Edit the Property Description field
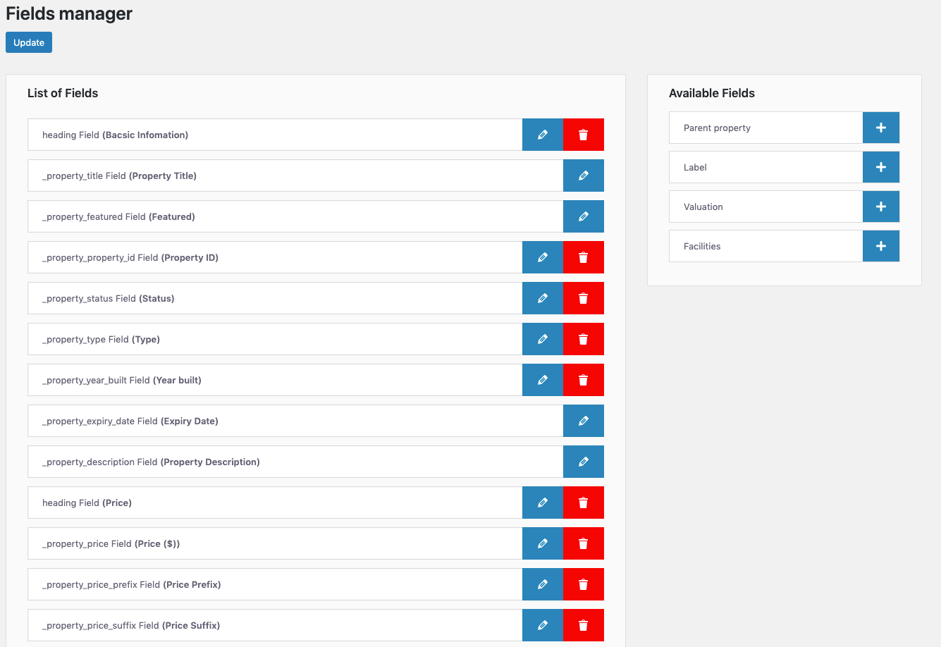 coord(583,462)
